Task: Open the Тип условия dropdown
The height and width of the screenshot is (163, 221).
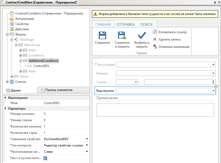Action: [213, 65]
